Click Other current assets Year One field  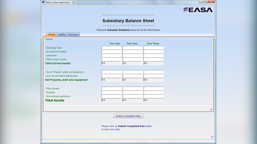111,60
